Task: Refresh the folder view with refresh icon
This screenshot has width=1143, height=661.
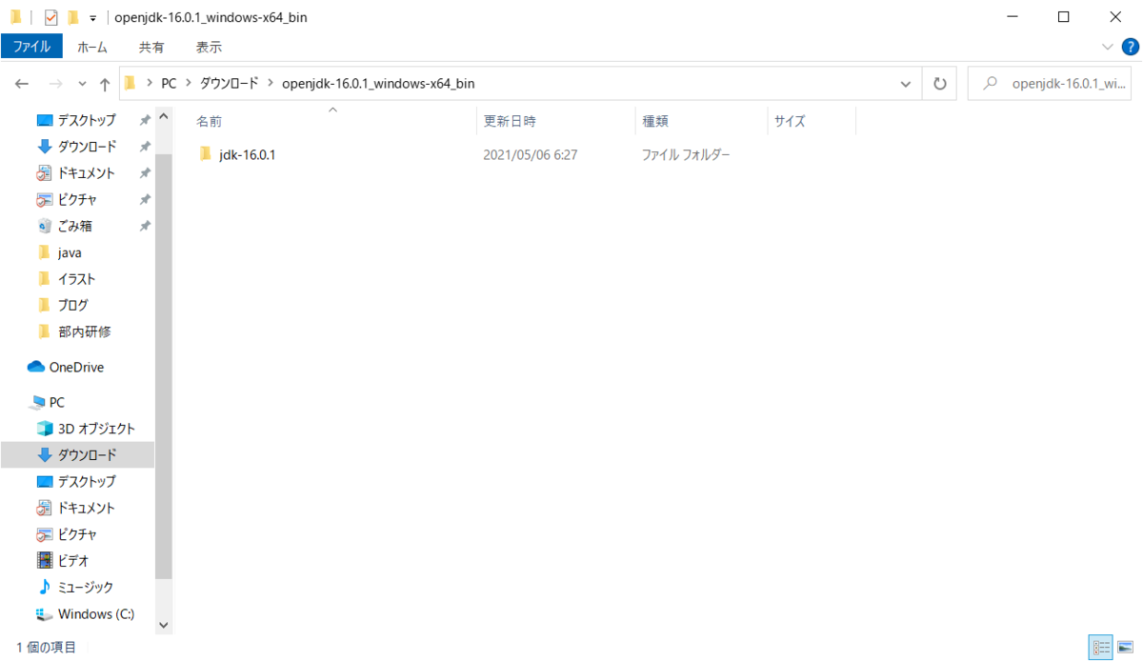Action: pyautogui.click(x=939, y=83)
